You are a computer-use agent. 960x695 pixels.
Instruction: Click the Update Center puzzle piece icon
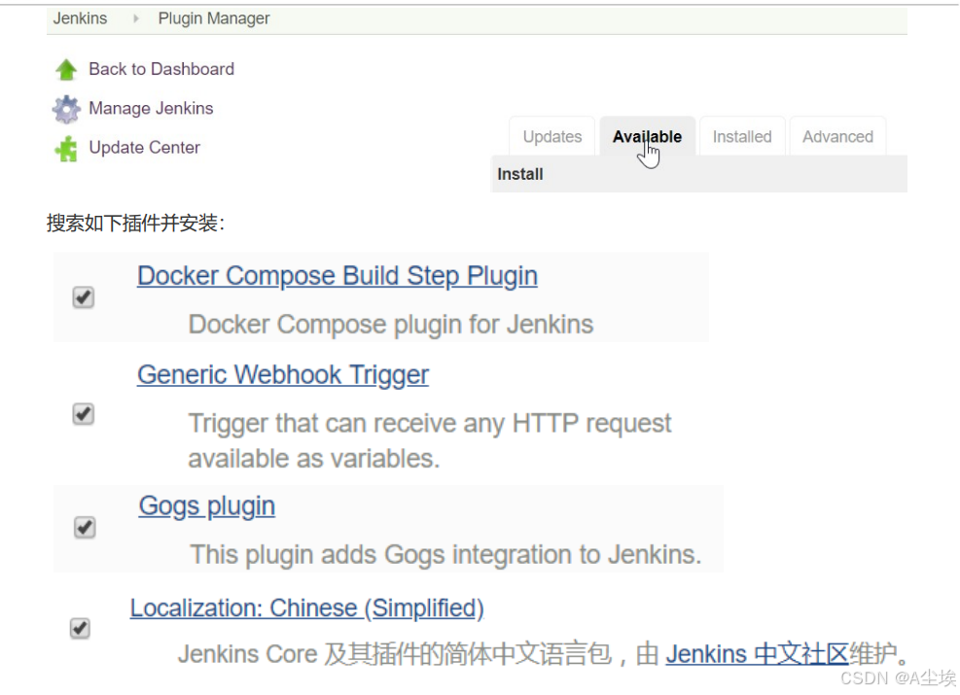tap(66, 148)
